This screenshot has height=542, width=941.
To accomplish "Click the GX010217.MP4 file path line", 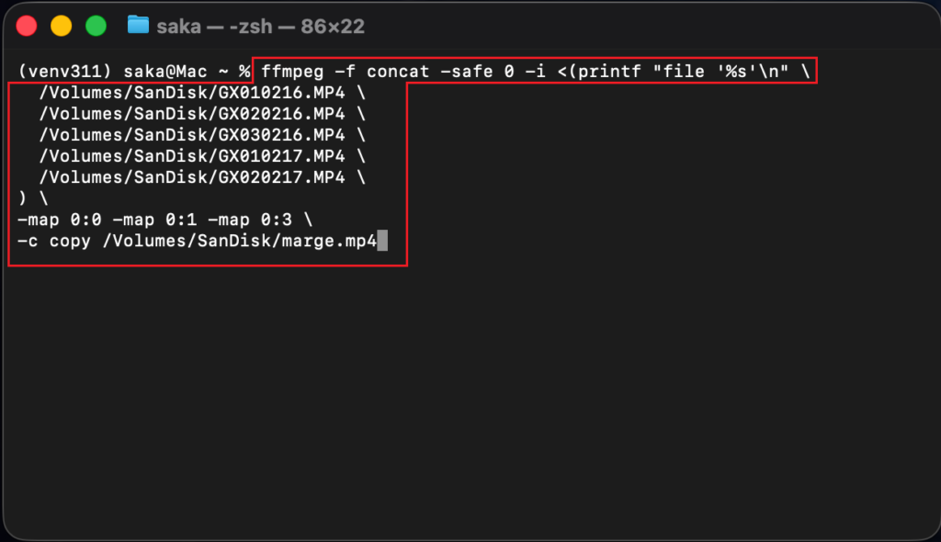I will (193, 156).
